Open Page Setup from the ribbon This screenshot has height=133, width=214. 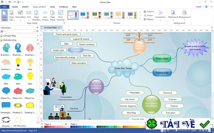pos(52,15)
